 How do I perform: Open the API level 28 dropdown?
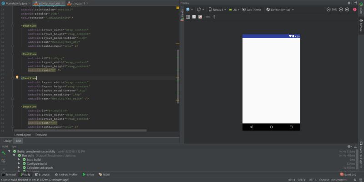tap(234, 10)
